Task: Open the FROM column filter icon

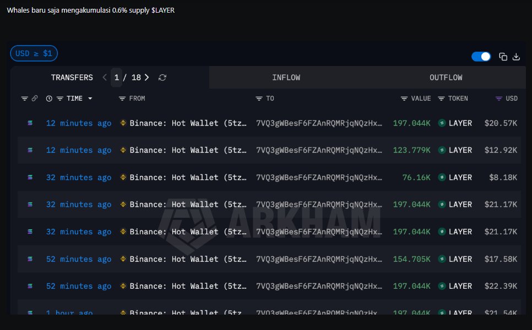Action: [122, 98]
